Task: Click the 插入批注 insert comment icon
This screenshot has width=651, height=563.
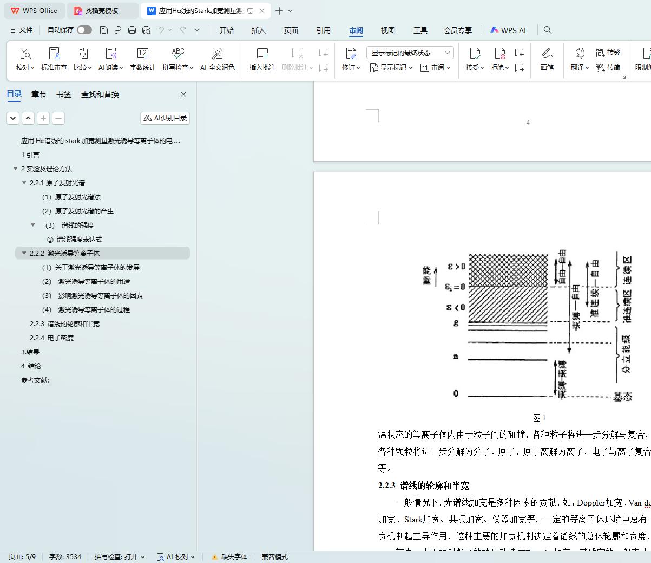Action: (x=262, y=54)
